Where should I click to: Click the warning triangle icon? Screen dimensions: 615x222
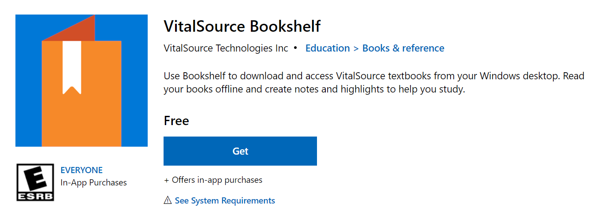click(168, 200)
